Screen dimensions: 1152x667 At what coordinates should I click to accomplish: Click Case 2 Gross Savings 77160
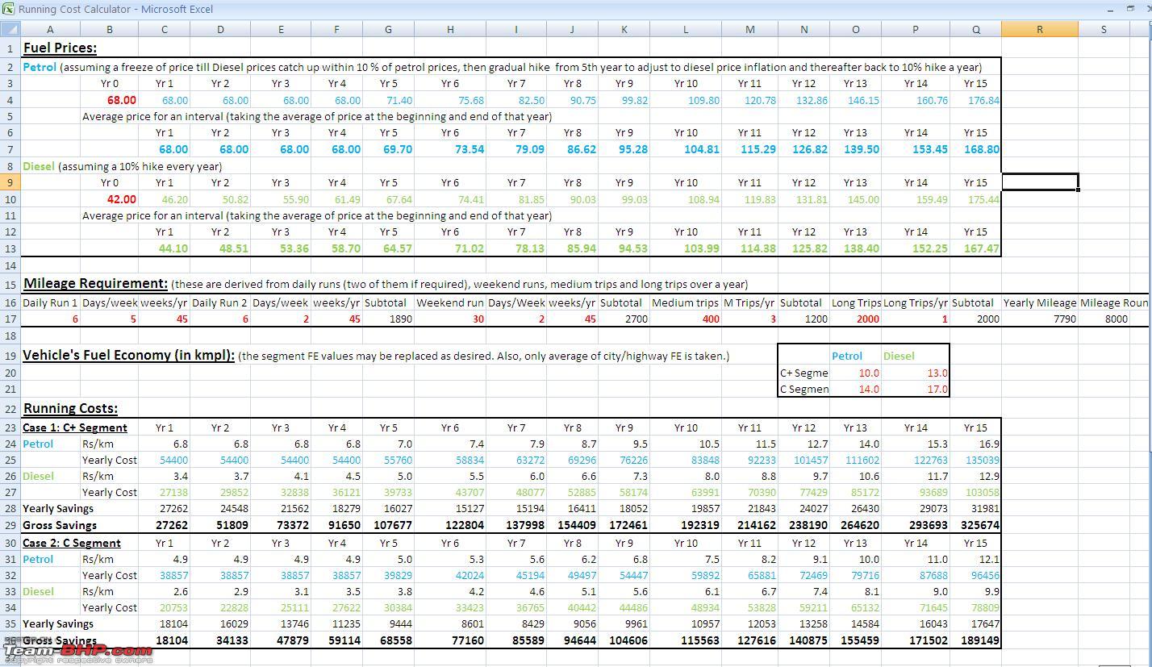(x=467, y=640)
